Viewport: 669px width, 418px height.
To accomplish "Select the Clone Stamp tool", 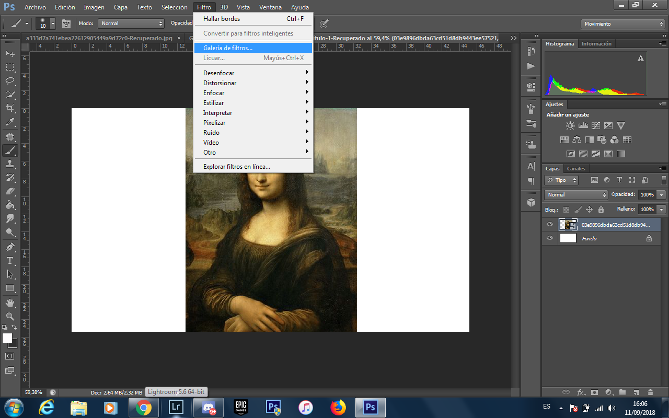I will click(9, 164).
